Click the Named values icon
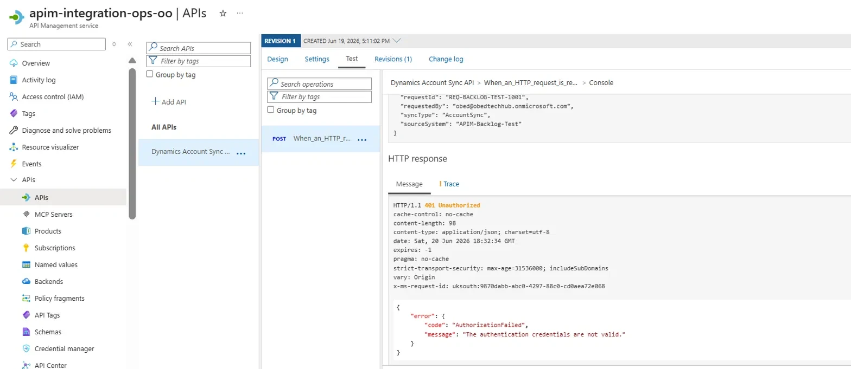Image resolution: width=851 pixels, height=369 pixels. (26, 265)
